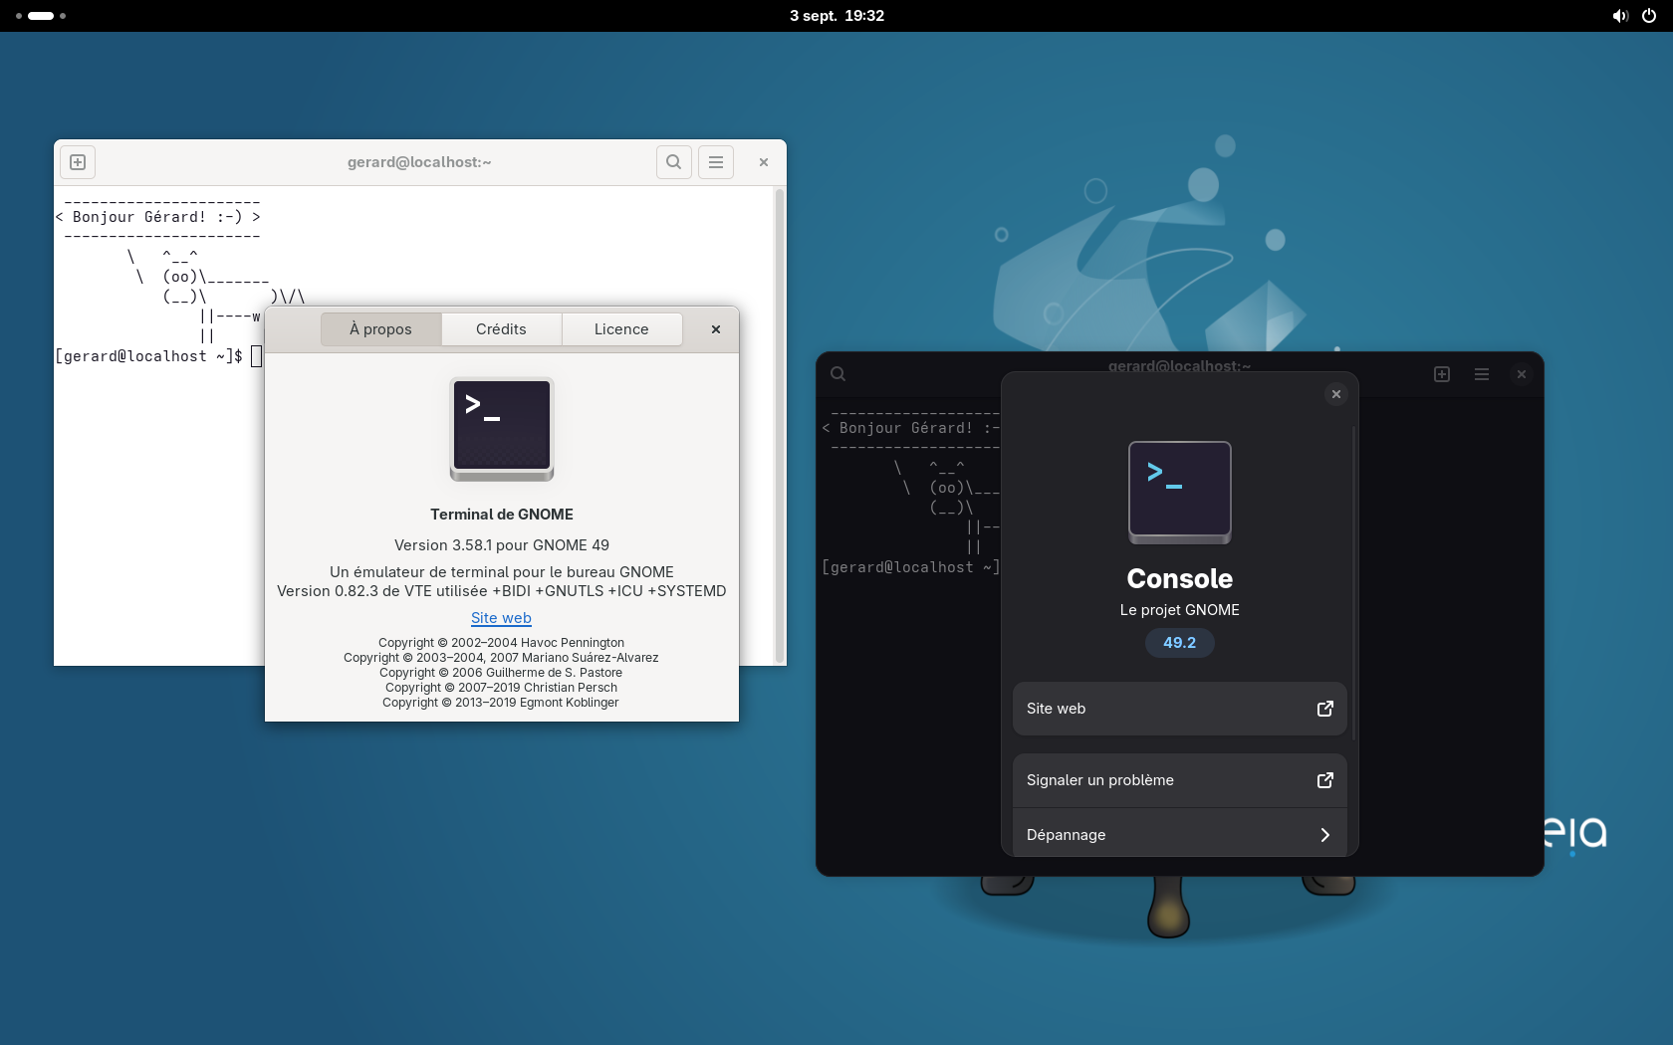Open a new tab in GNOME Terminal
The image size is (1673, 1045).
(x=78, y=162)
